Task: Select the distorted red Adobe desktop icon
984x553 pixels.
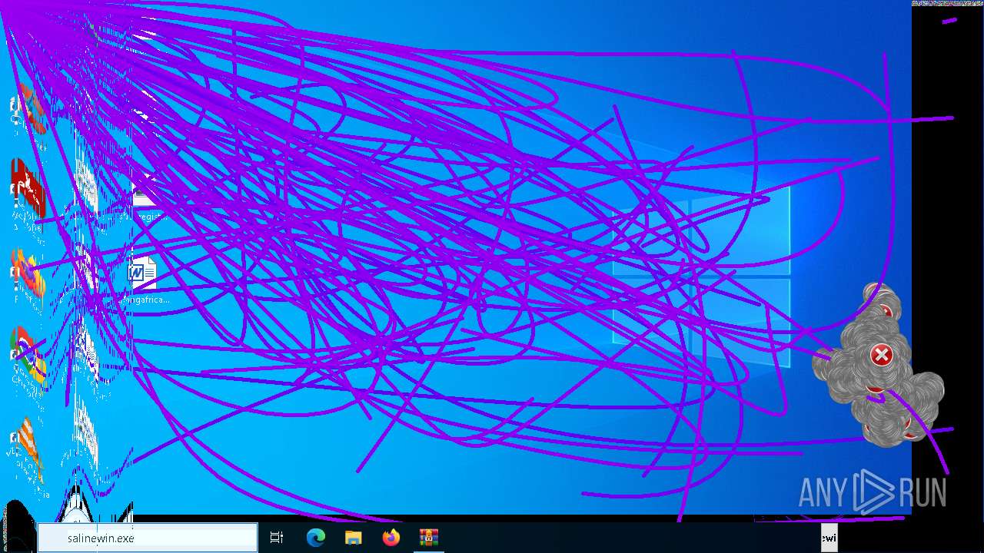Action: [28, 188]
